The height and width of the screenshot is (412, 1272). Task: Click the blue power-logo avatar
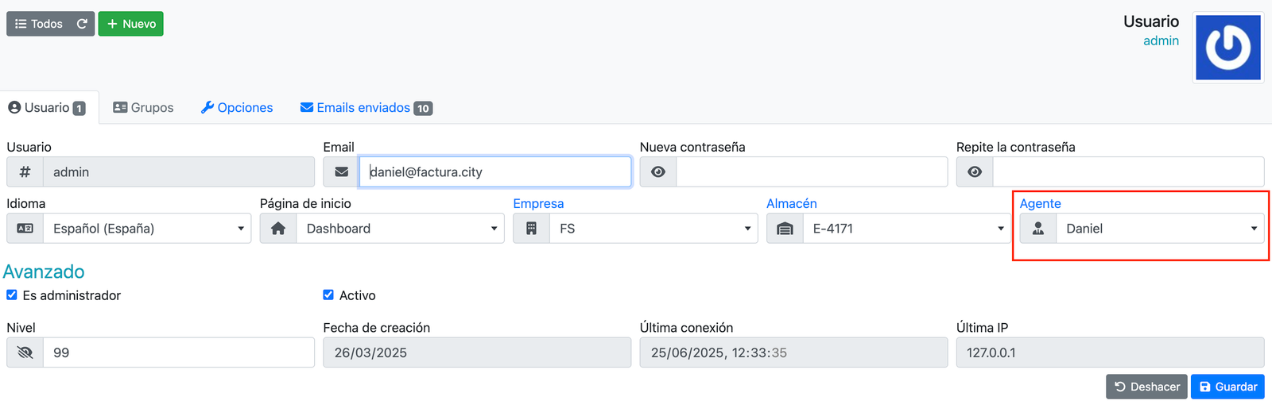click(x=1228, y=48)
